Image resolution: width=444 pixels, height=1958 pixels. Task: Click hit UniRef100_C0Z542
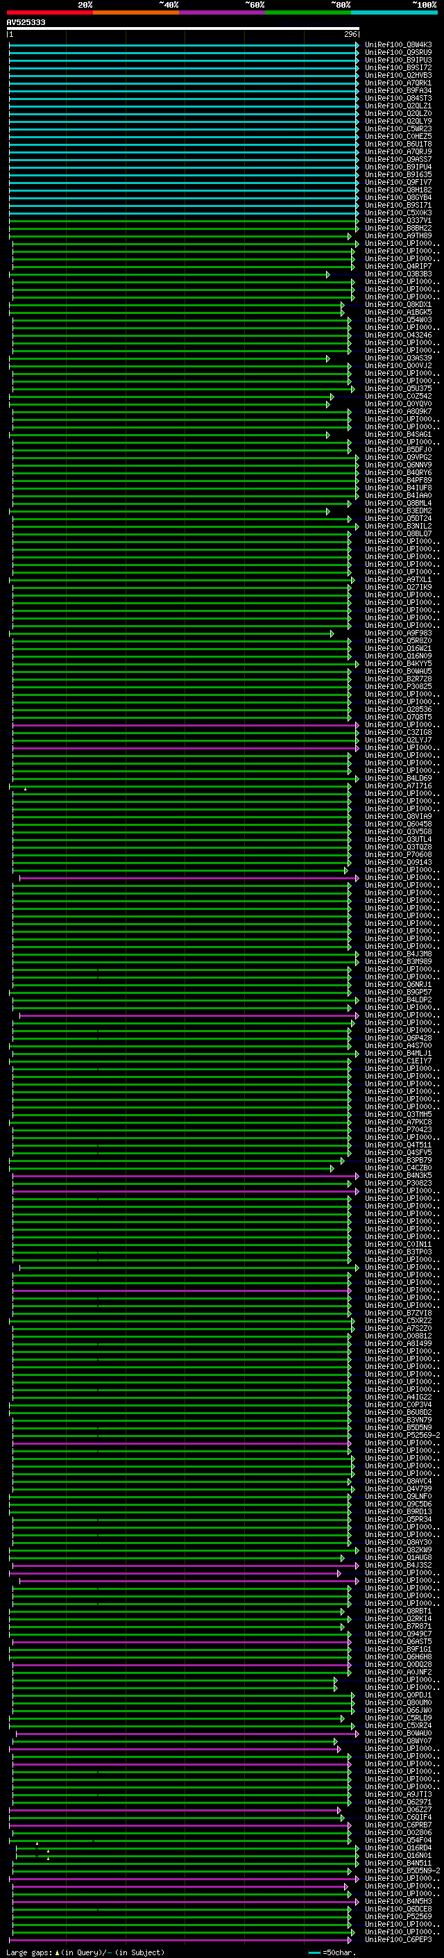coord(398,396)
